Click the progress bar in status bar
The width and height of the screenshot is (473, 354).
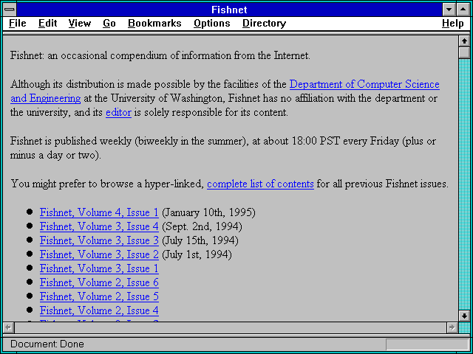427,344
